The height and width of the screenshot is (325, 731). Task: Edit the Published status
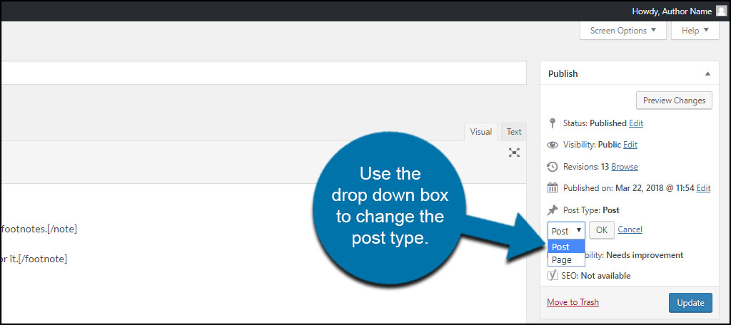[x=636, y=123]
